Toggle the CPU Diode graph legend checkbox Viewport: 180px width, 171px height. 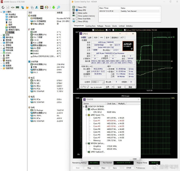coord(113,30)
